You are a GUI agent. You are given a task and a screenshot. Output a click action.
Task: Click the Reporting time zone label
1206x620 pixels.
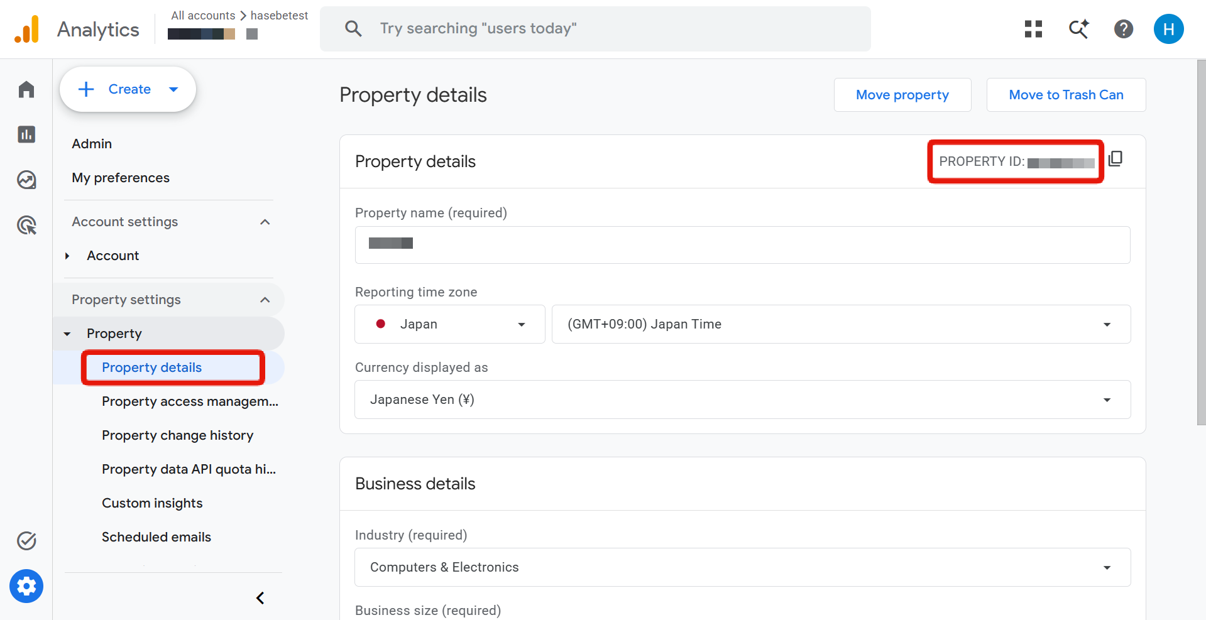pyautogui.click(x=416, y=292)
